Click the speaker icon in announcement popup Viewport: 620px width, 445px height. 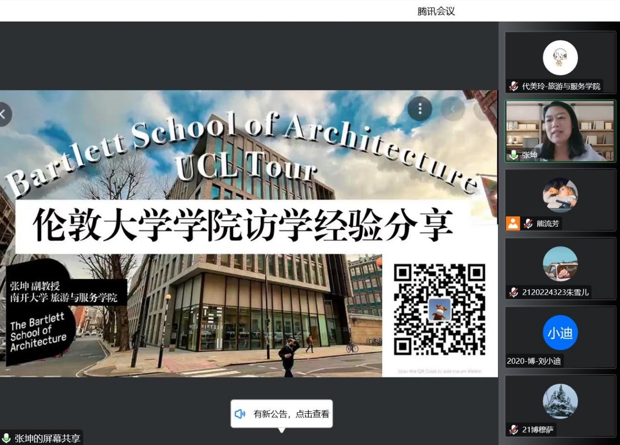(240, 414)
